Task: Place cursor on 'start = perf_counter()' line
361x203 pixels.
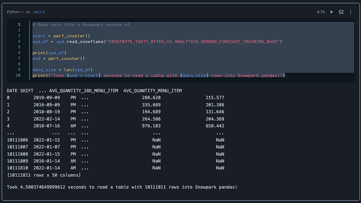Action: pyautogui.click(x=61, y=36)
